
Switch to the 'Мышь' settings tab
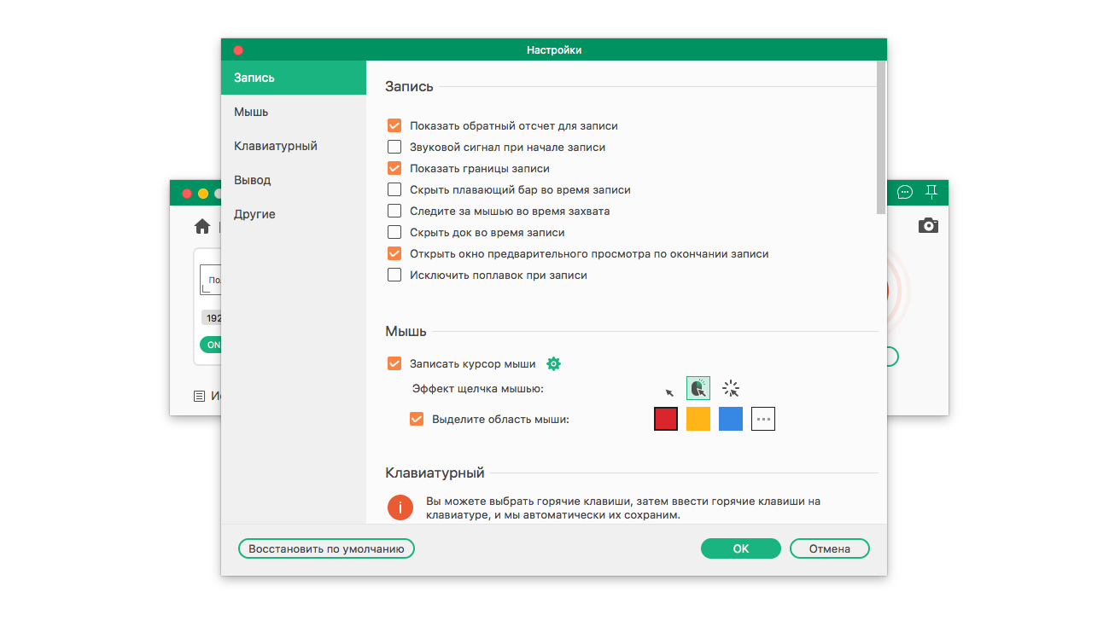tap(251, 112)
